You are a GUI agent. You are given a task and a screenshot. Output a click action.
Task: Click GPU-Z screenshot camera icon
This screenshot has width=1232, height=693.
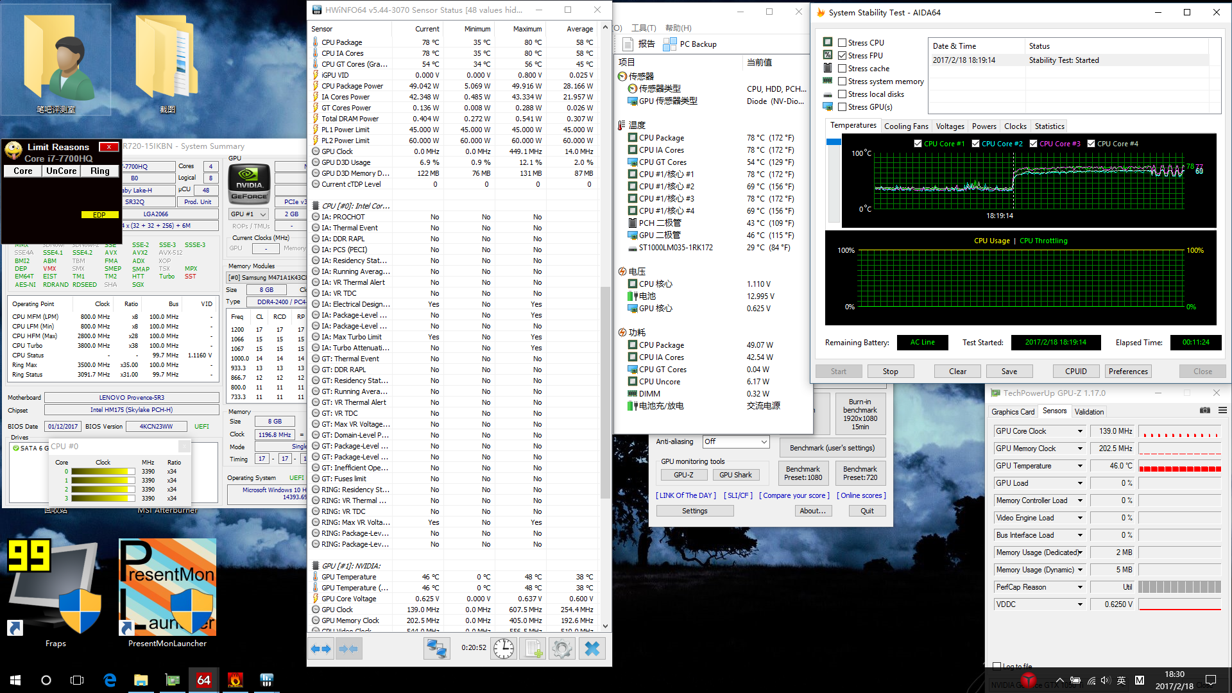(x=1204, y=411)
